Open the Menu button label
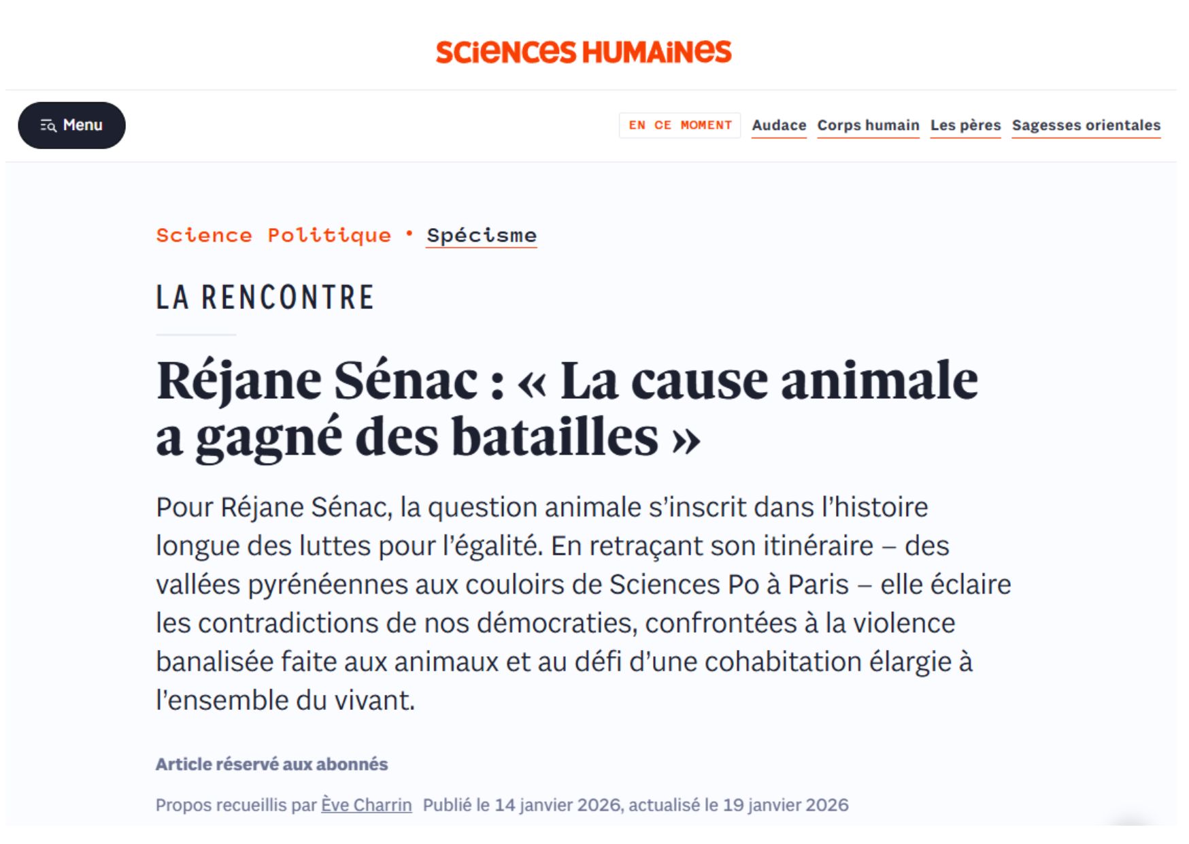This screenshot has height=844, width=1189. [82, 125]
